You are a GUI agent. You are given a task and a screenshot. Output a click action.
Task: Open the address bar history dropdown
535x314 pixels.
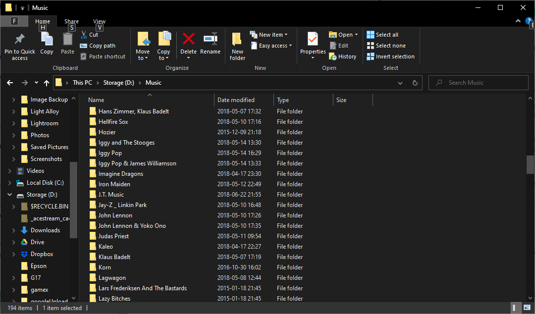[400, 83]
